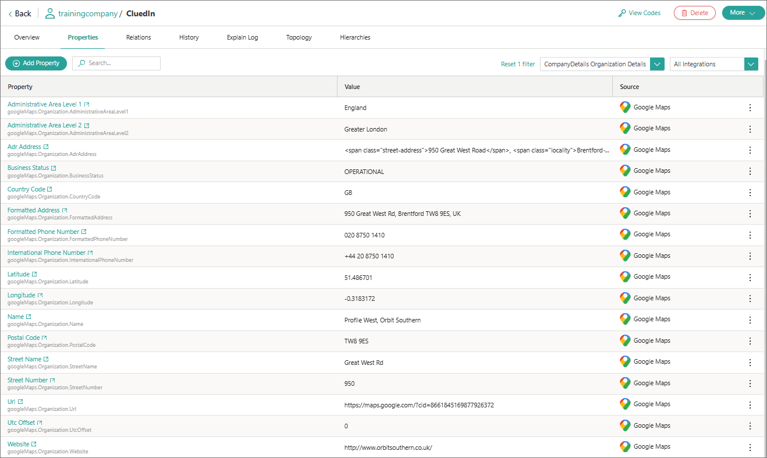This screenshot has height=458, width=767.
Task: Open kebab menu for Url row
Action: (x=750, y=405)
